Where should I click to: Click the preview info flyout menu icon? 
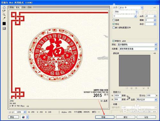point(28,106)
